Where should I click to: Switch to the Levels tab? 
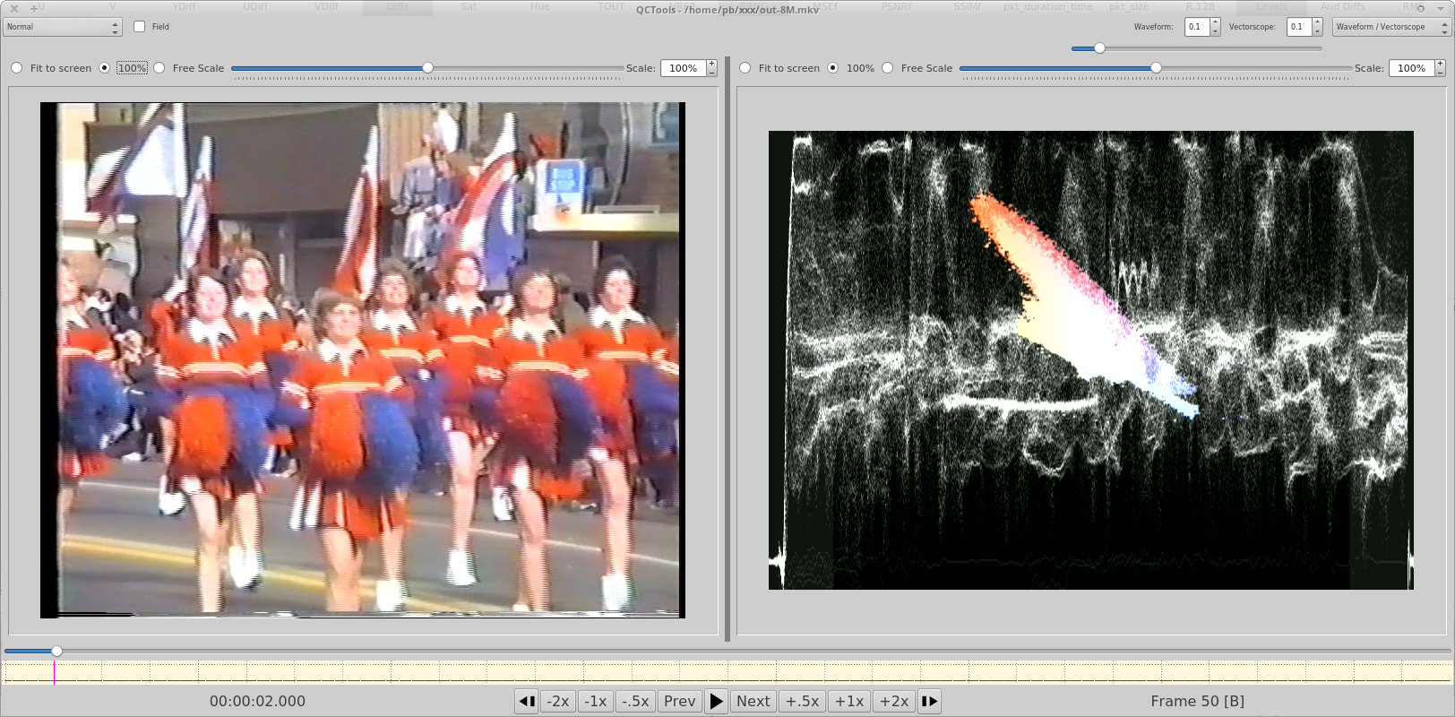(1270, 7)
